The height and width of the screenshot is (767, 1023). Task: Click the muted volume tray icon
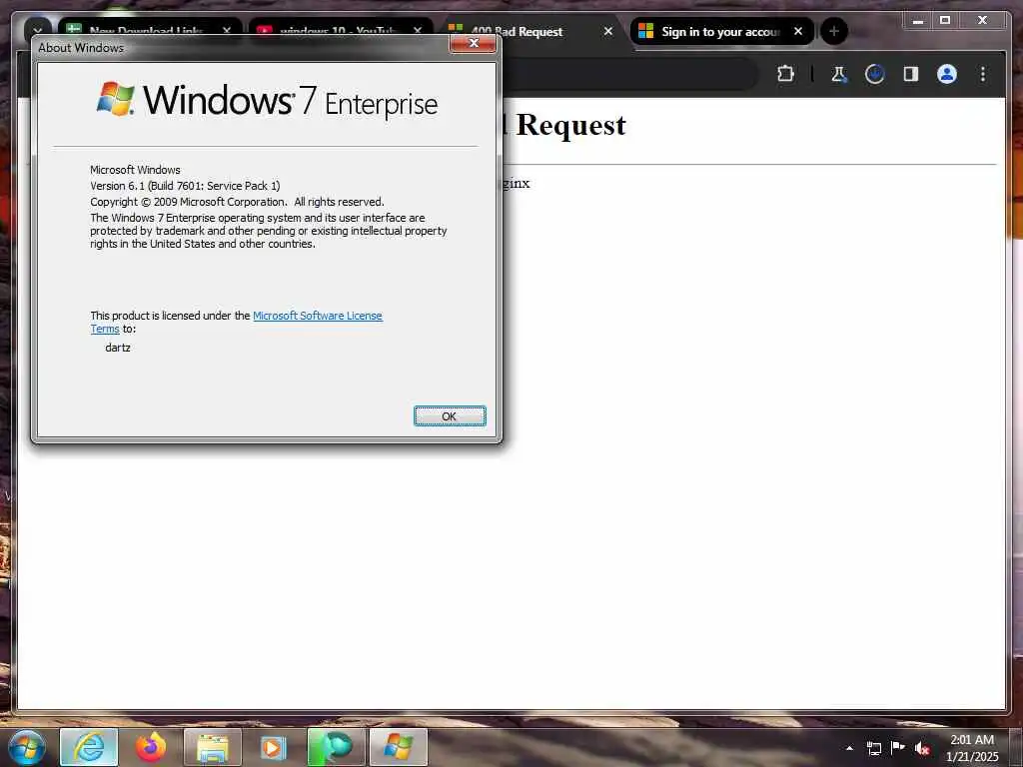[922, 748]
